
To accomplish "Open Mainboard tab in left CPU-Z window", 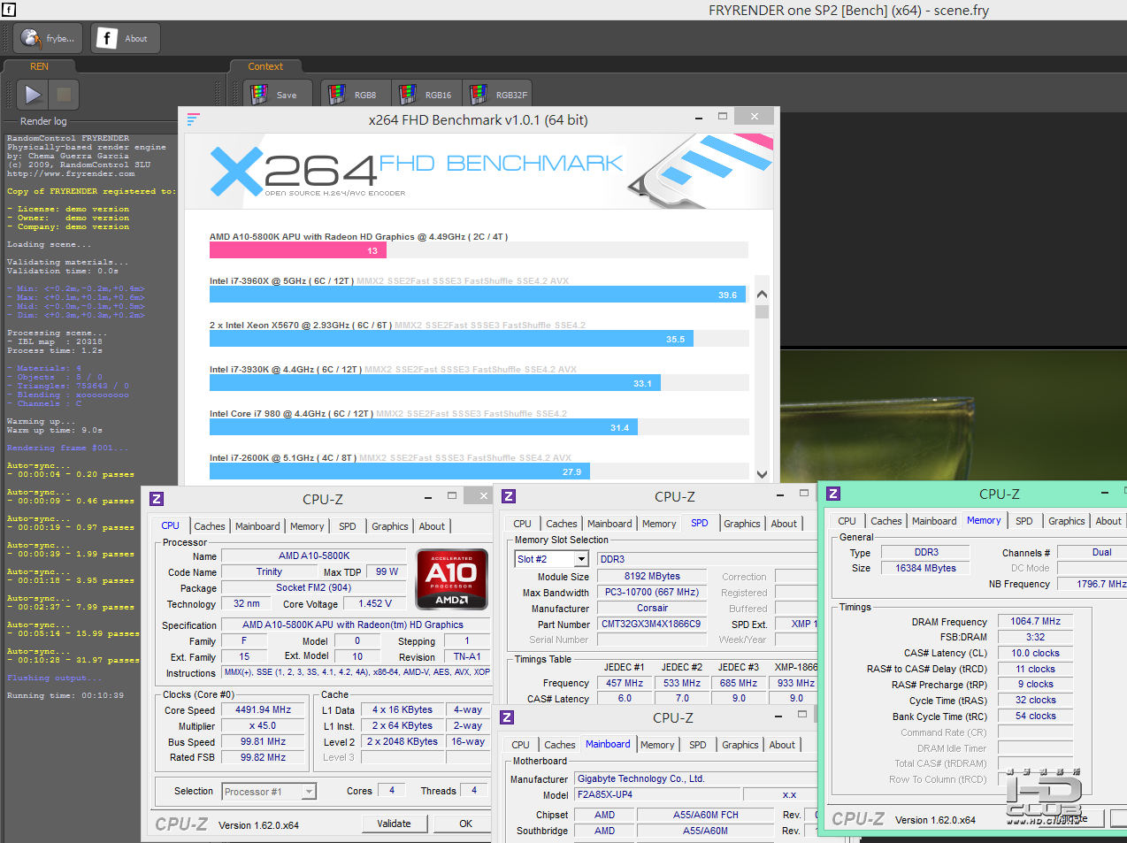I will 257,526.
